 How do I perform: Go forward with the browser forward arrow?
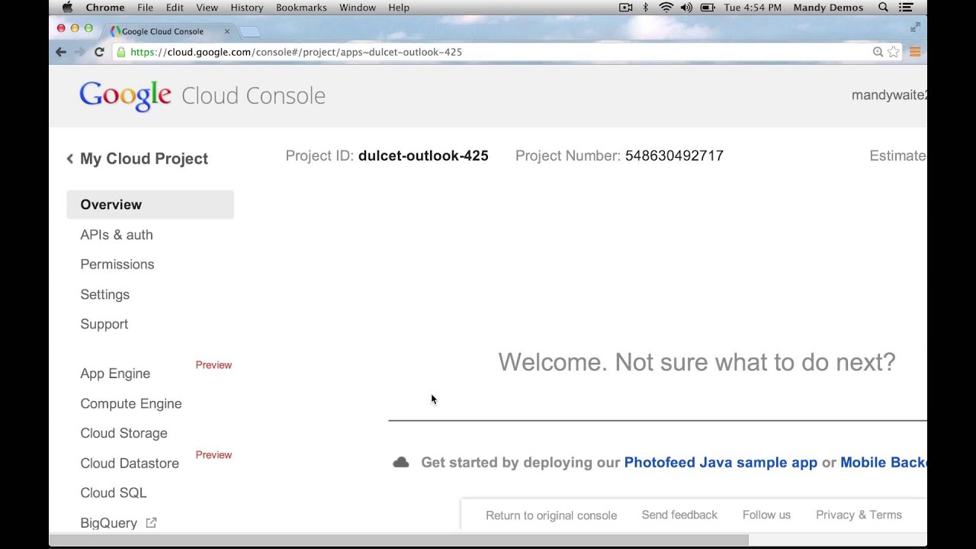(79, 52)
